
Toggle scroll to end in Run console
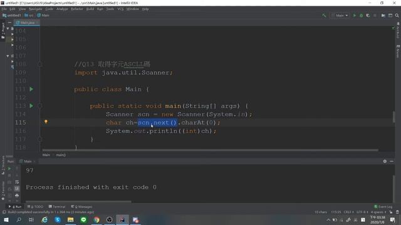tap(17, 189)
